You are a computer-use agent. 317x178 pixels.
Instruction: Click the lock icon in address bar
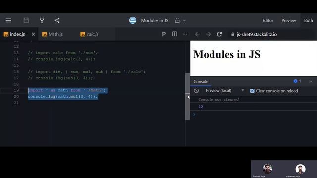point(233,34)
